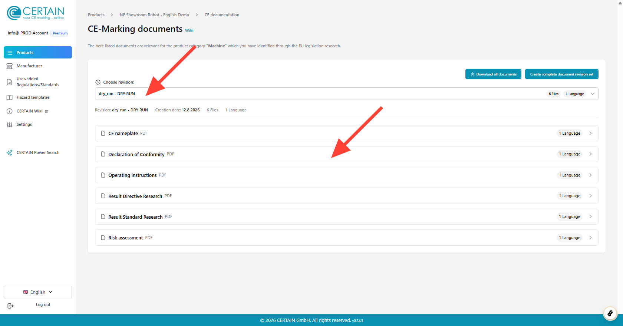This screenshot has height=326, width=623.
Task: Click the Risk assessment file icon
Action: pyautogui.click(x=103, y=238)
